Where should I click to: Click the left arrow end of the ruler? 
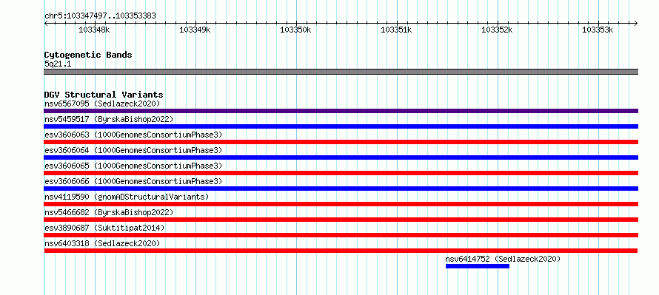pyautogui.click(x=46, y=24)
